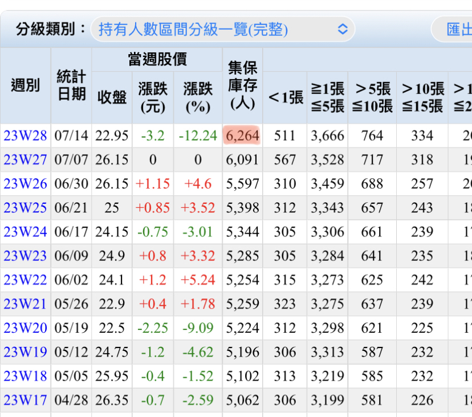Image resolution: width=472 pixels, height=417 pixels.
Task: Select cell 3,459 in 23W26 row
Action: tap(328, 184)
